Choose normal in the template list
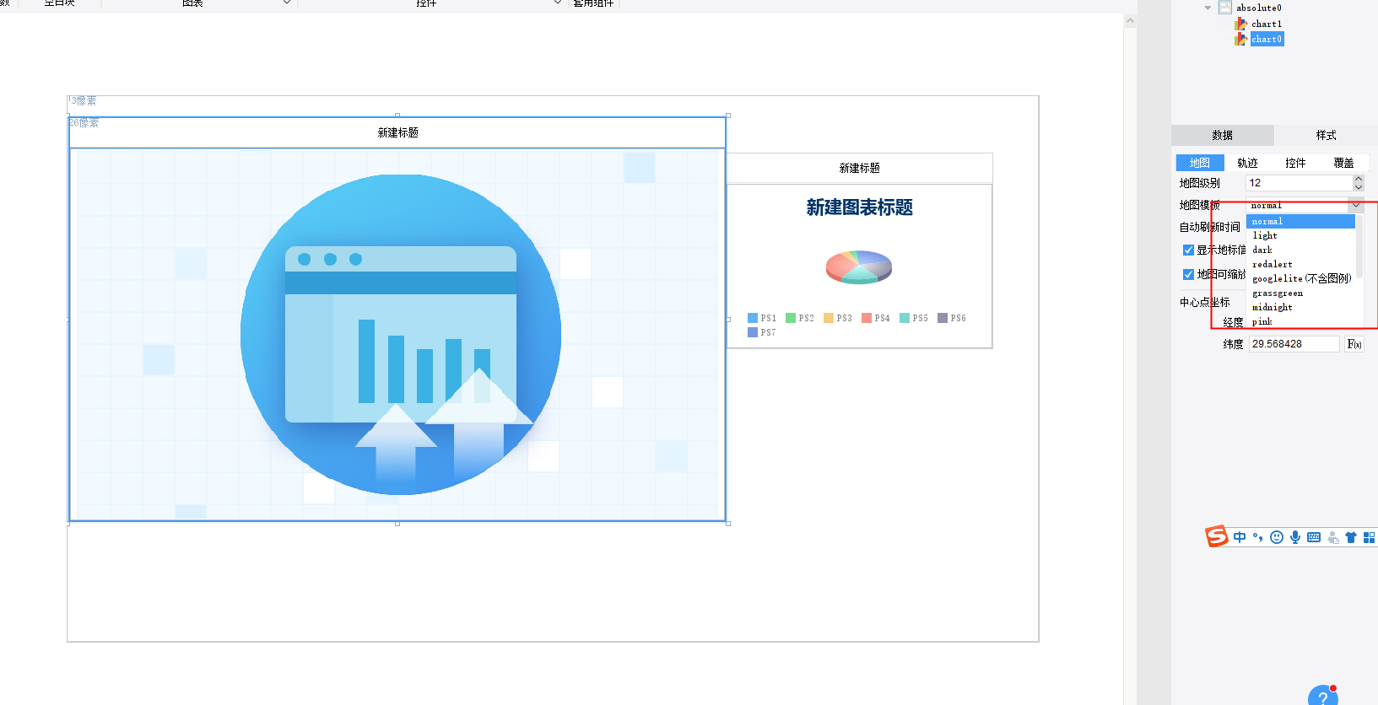1378x705 pixels. 1300,221
